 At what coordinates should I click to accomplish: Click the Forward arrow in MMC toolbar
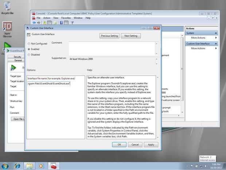pyautogui.click(x=39, y=23)
